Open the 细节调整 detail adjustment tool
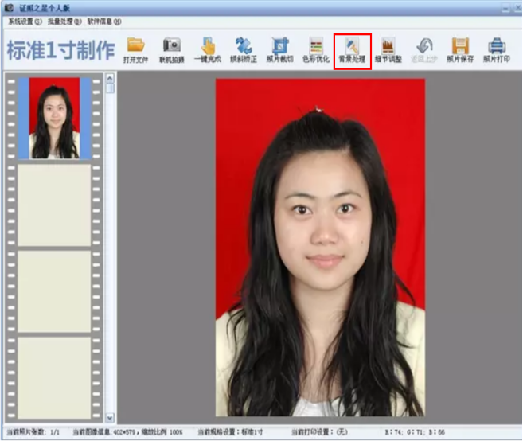 tap(388, 50)
